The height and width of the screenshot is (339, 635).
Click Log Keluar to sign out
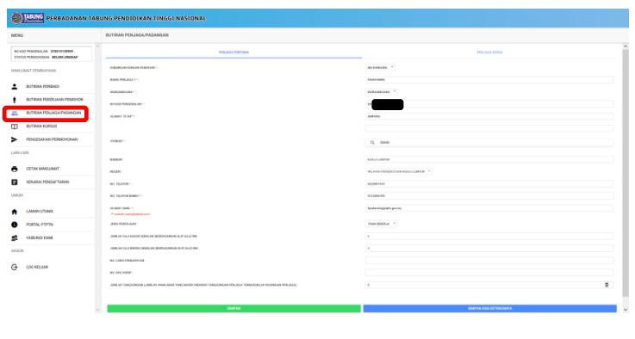pos(37,268)
